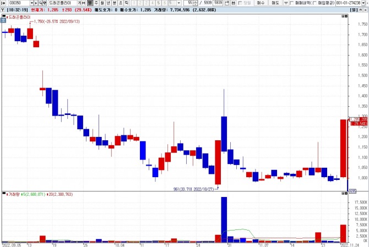
Task: Click the timestamp [10:32:19]
Action: pyautogui.click(x=18, y=10)
